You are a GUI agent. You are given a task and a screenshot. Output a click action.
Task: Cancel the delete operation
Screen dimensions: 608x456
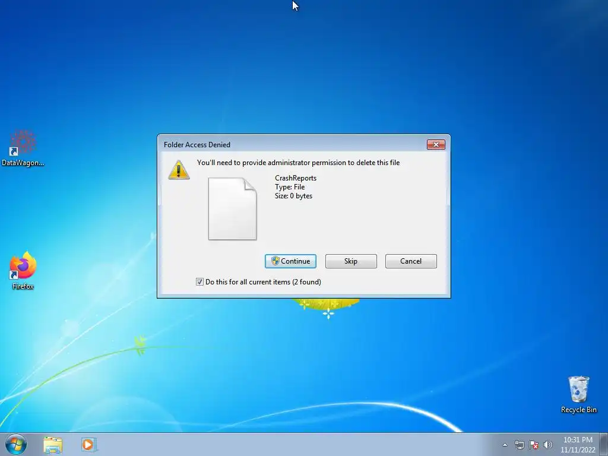[411, 261]
